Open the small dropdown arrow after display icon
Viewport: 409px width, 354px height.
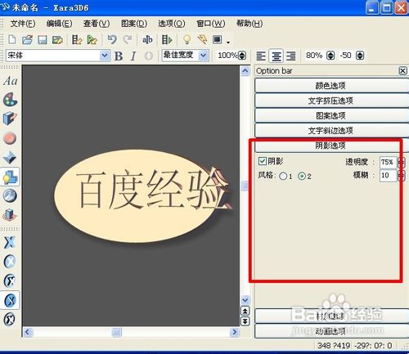click(228, 42)
